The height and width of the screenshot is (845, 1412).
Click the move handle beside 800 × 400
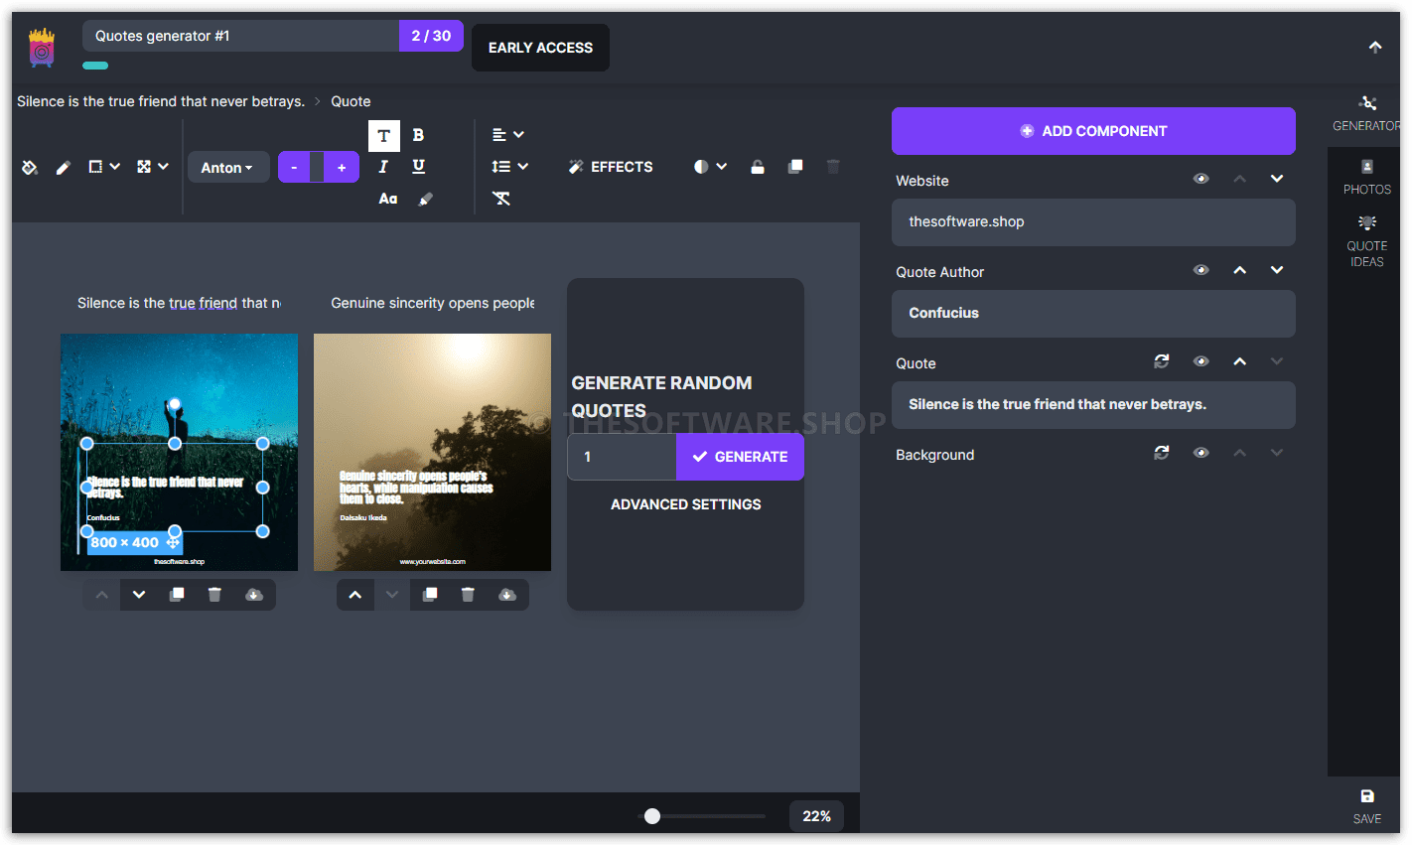174,542
